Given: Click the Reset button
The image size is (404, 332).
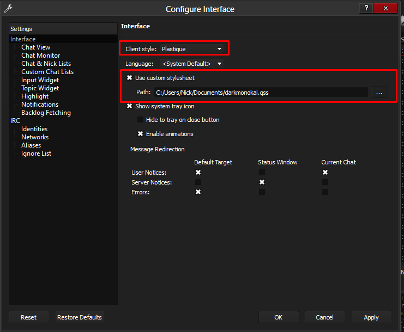Looking at the screenshot, I should click(29, 317).
